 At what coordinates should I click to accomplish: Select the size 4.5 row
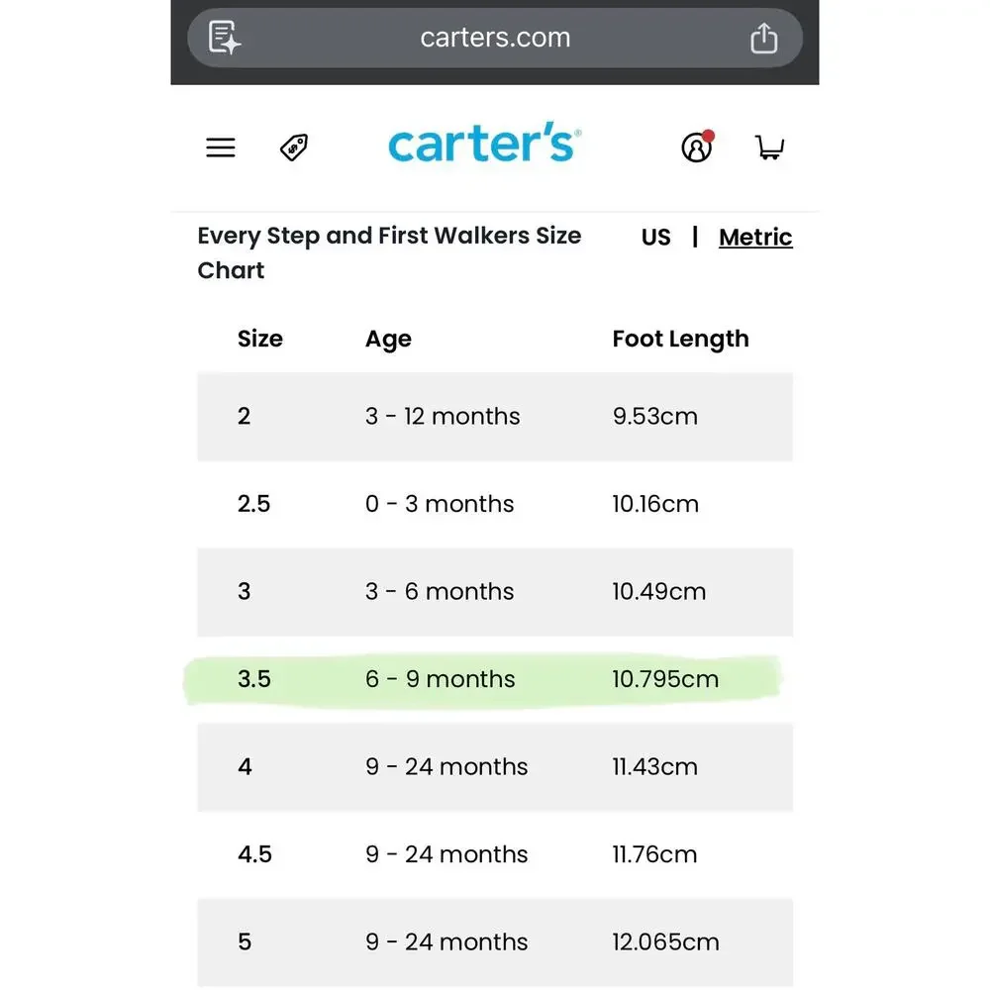point(495,854)
